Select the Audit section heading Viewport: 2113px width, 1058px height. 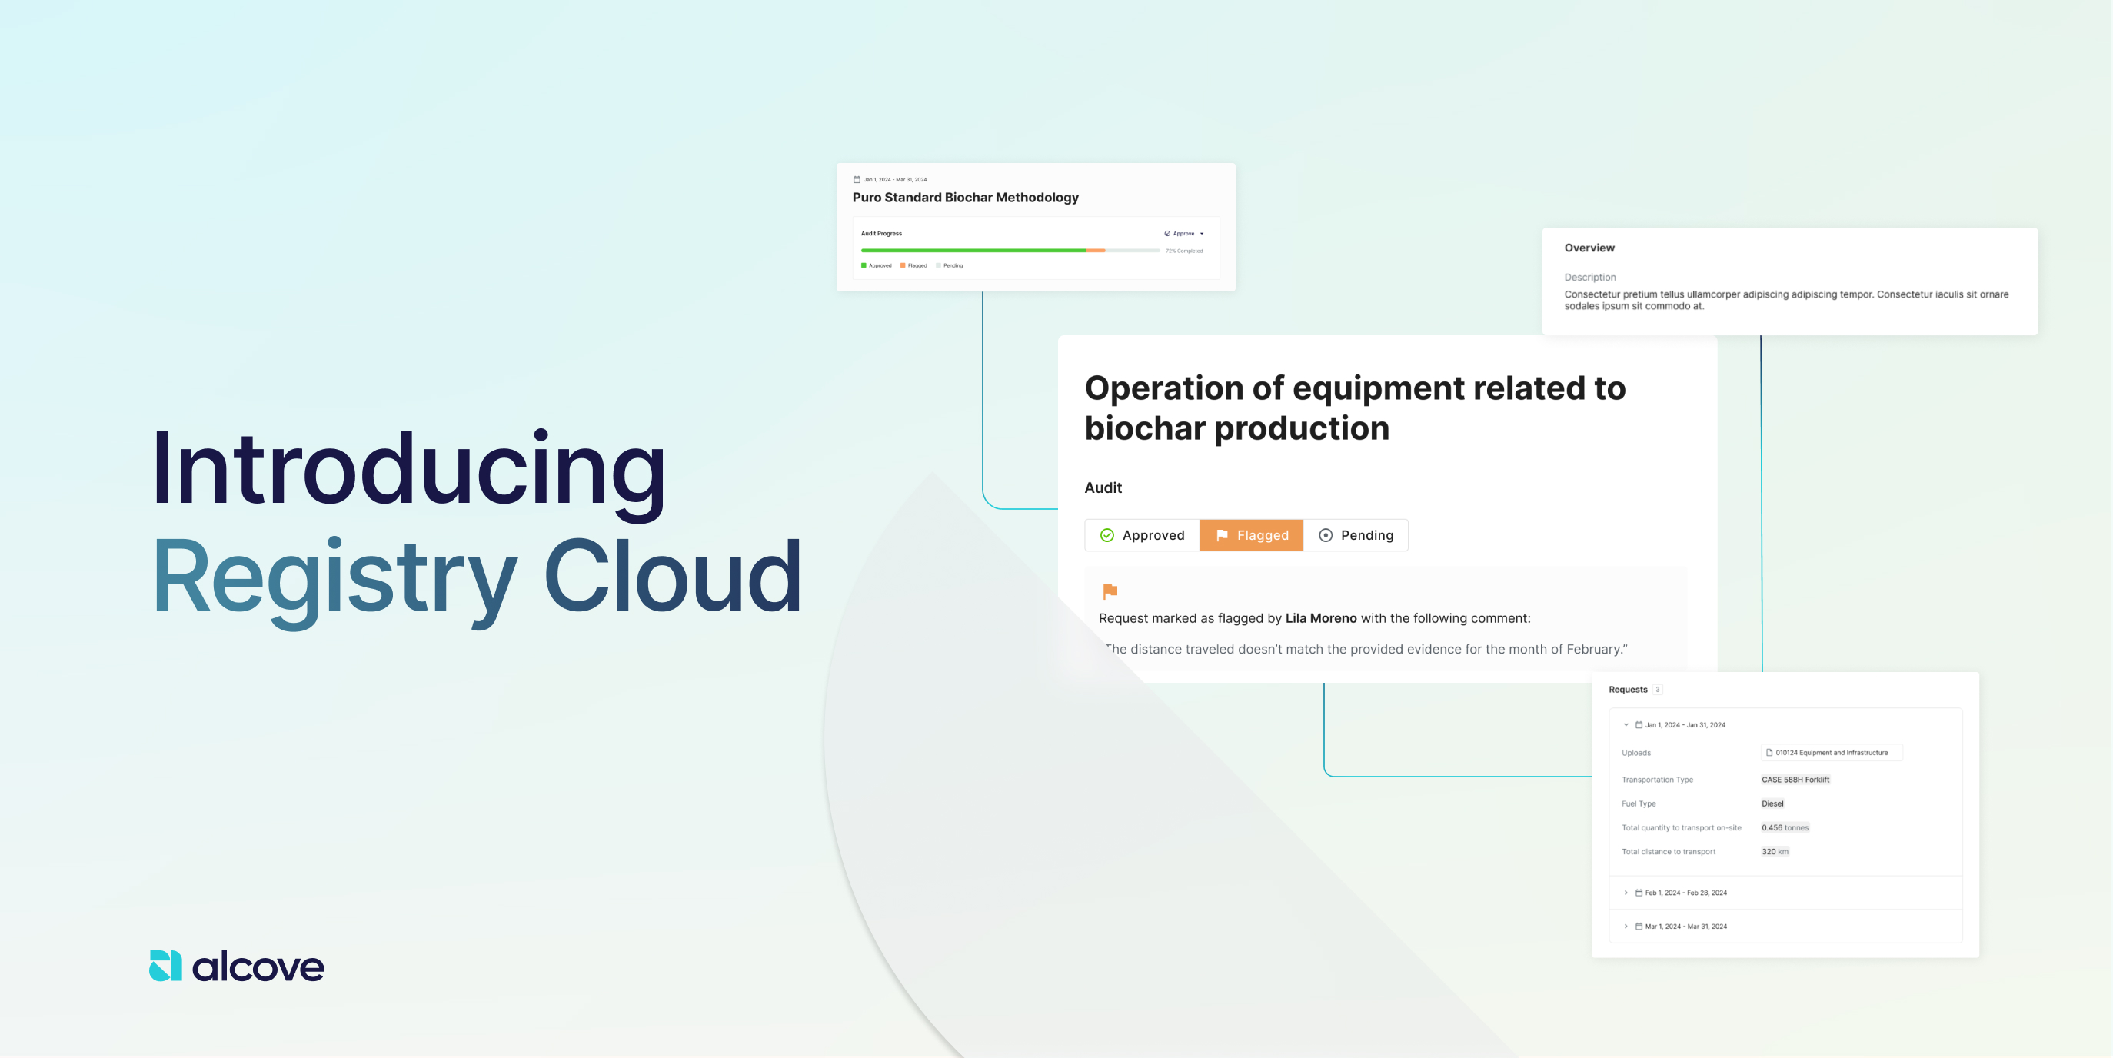pyautogui.click(x=1103, y=487)
